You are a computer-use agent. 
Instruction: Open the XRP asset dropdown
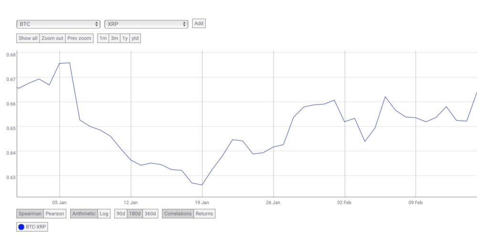147,24
